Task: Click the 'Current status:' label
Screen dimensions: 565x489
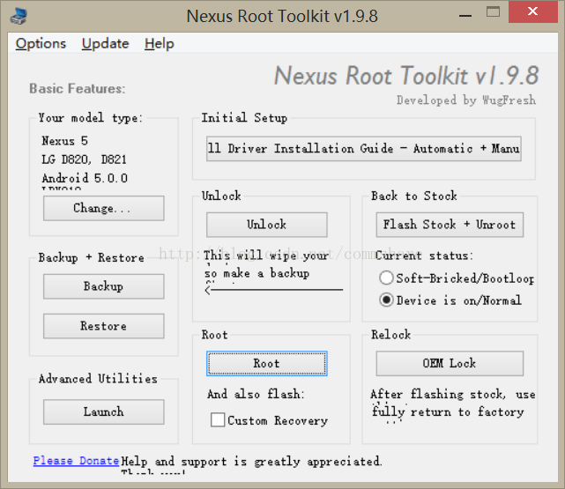Action: (x=424, y=256)
